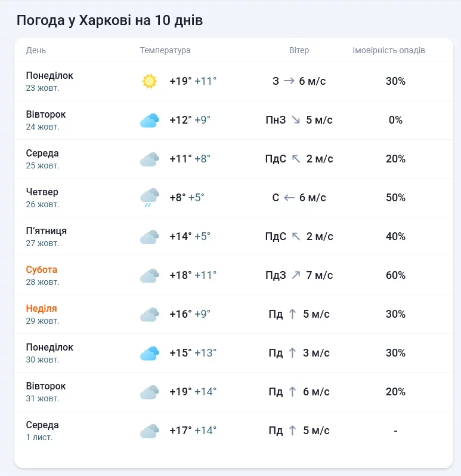The width and height of the screenshot is (461, 476).
Task: Click the sunny icon for Monday 23 жовт.
Action: pyautogui.click(x=149, y=81)
